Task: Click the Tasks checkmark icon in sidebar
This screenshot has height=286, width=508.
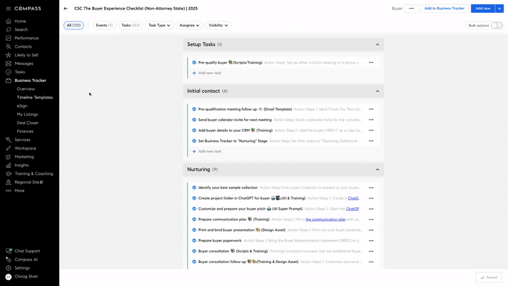Action: (8, 72)
